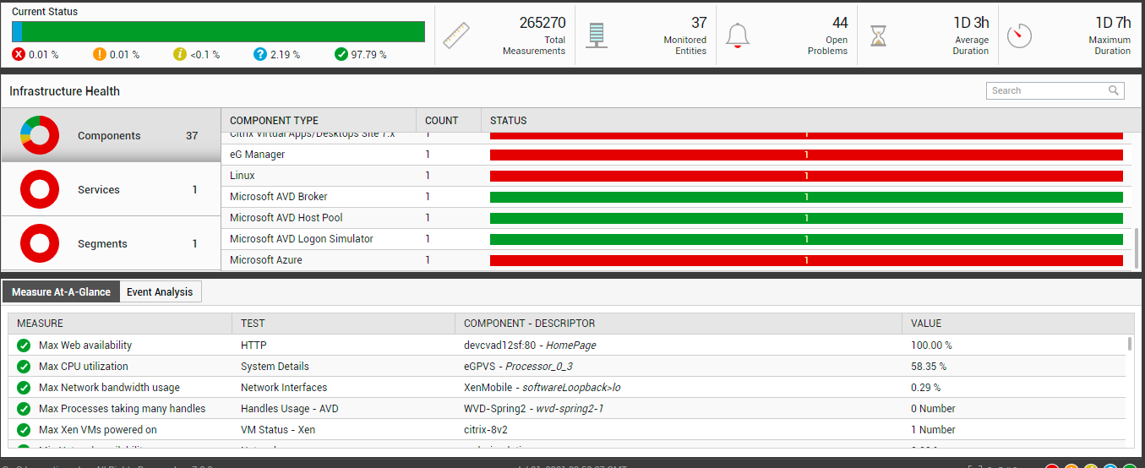Viewport: 1145px width, 468px height.
Task: Click the eG Manager red status bar
Action: click(x=806, y=155)
